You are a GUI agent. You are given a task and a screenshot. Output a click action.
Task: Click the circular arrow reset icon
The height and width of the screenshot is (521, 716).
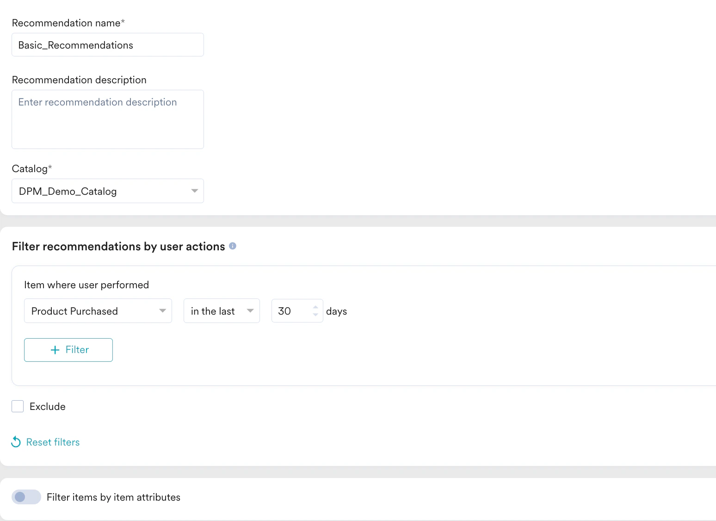pos(16,442)
